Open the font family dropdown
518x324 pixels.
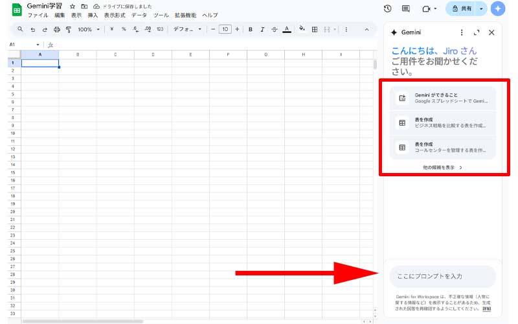187,29
